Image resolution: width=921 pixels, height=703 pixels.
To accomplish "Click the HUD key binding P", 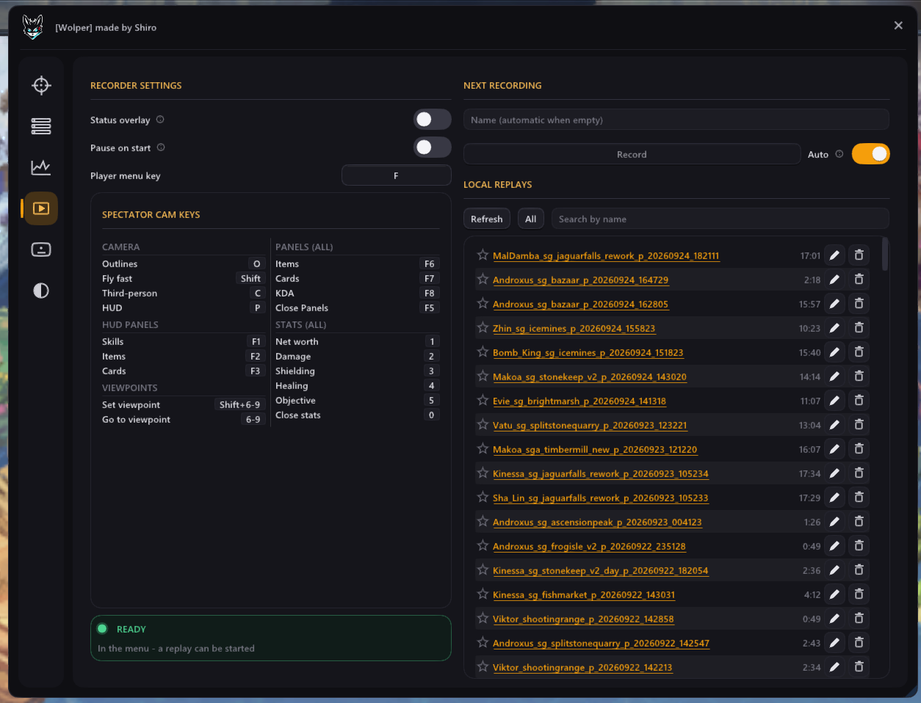I will tap(257, 307).
